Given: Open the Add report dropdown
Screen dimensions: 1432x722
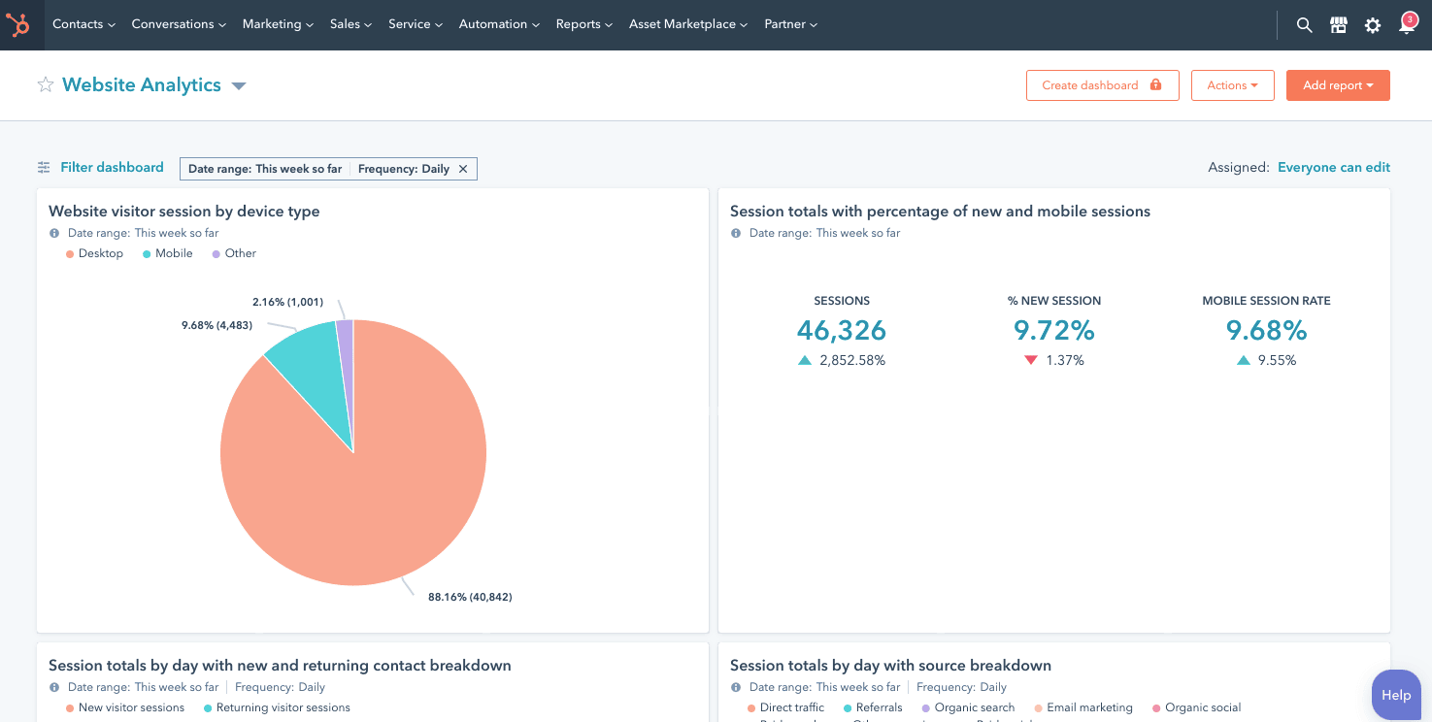Looking at the screenshot, I should click(x=1338, y=84).
